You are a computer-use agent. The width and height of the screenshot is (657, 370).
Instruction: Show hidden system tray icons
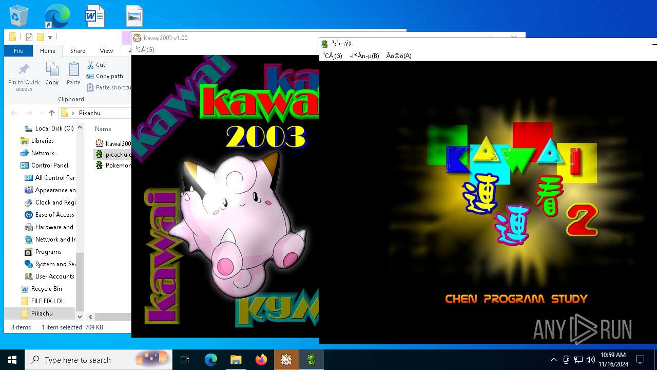[553, 360]
